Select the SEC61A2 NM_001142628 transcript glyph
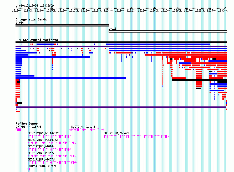234x172 pixels. click(x=49, y=136)
